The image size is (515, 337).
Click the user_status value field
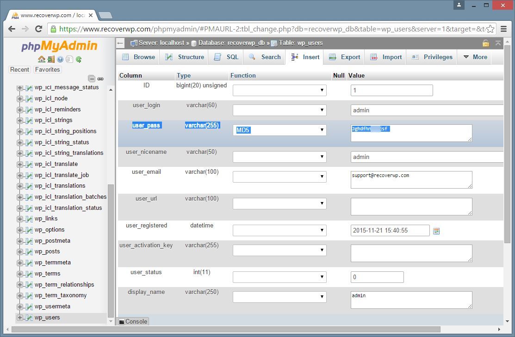pyautogui.click(x=377, y=277)
